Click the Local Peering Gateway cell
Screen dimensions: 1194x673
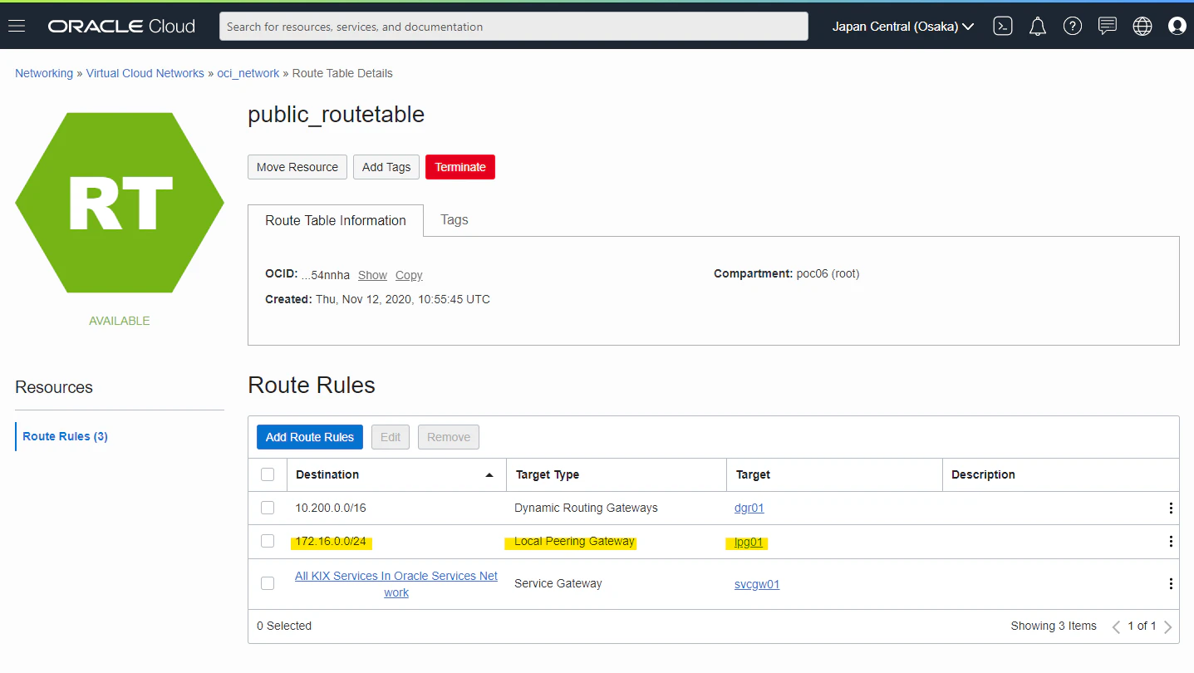pyautogui.click(x=574, y=541)
